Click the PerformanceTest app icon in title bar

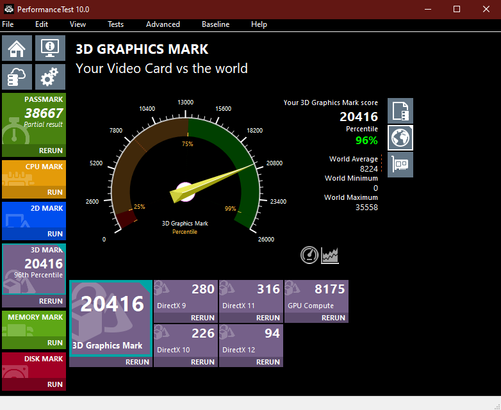(x=8, y=9)
